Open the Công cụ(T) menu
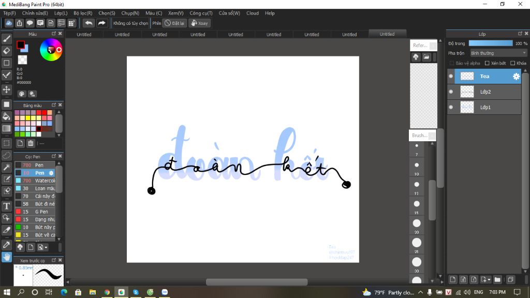Image resolution: width=530 pixels, height=298 pixels. coord(201,13)
